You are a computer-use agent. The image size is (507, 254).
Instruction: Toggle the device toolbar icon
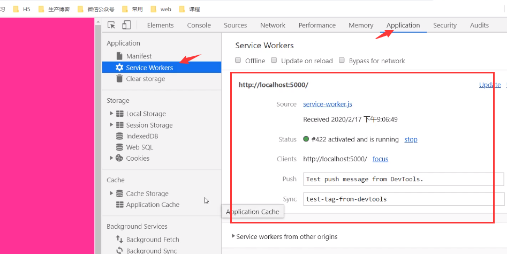click(x=126, y=25)
